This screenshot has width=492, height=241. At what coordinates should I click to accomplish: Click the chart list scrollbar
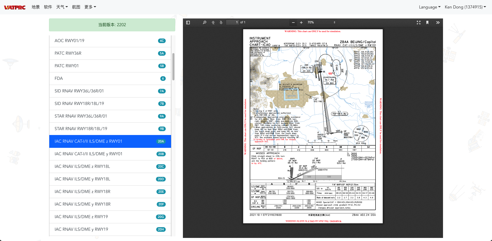pos(173,67)
